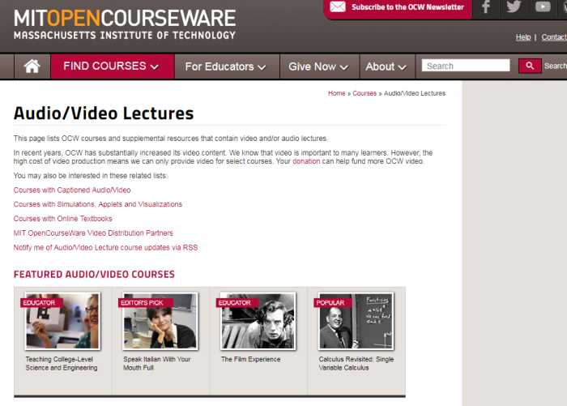Click Speak Italian With Your Mouth Full title
The image size is (567, 406).
coord(157,363)
